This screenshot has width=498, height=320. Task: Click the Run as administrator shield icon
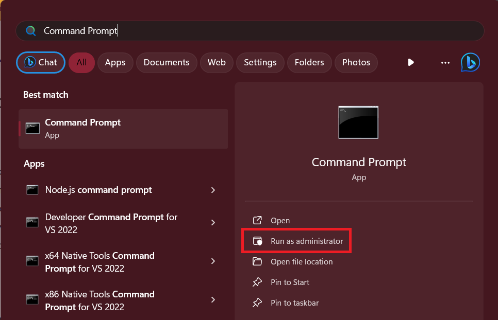click(x=257, y=241)
